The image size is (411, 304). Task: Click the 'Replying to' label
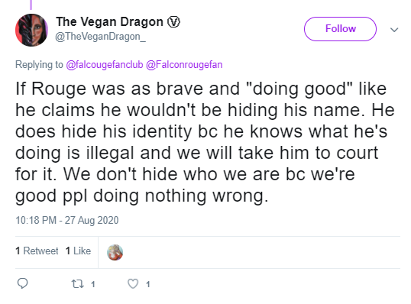tap(39, 64)
